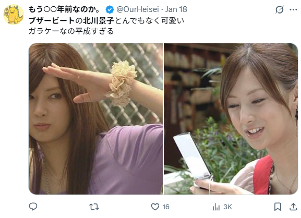The width and height of the screenshot is (301, 218).
Task: Open the yellow dinosaur profile avatar
Action: tap(14, 15)
